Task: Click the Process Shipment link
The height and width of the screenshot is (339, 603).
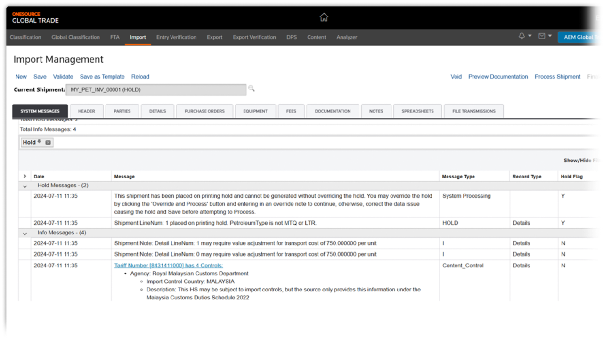Action: pyautogui.click(x=557, y=77)
